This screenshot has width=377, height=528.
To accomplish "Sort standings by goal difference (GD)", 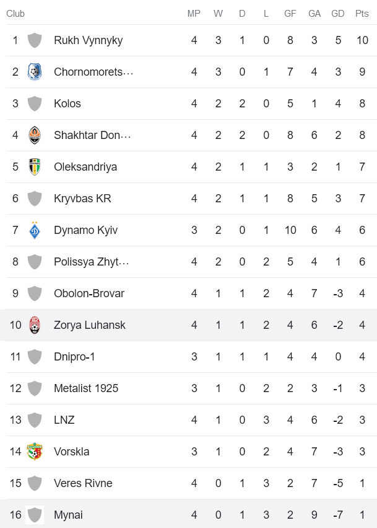I will pyautogui.click(x=338, y=13).
